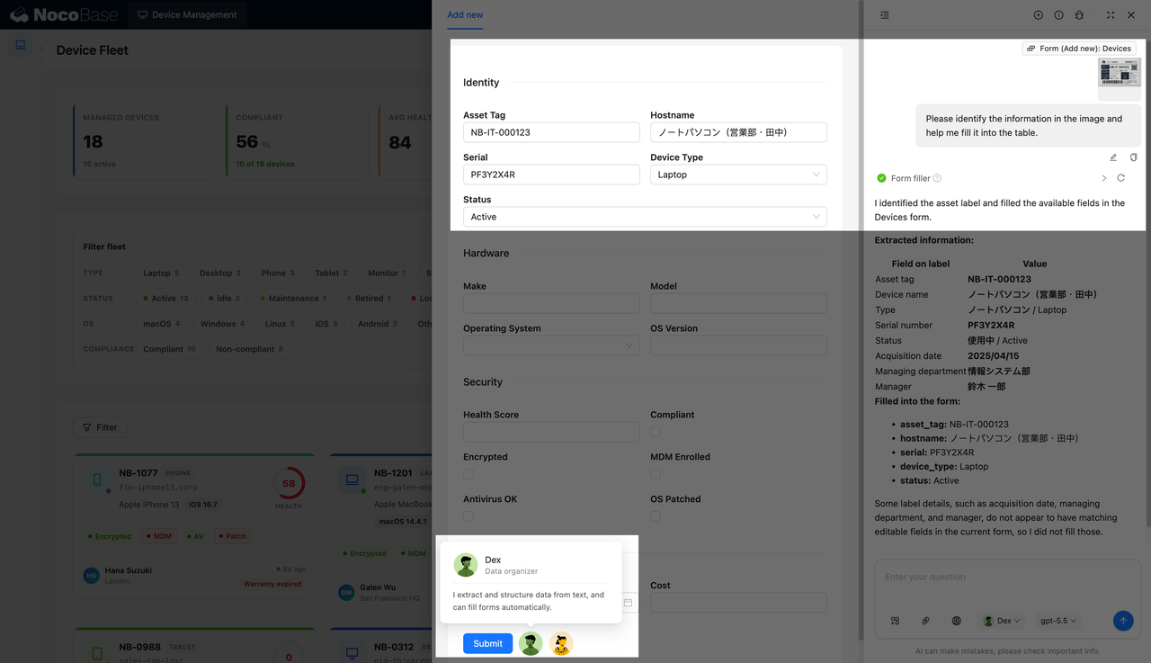Screen dimensions: 1151x663
Task: Click the bug debug icon in chat header
Action: (x=1079, y=15)
